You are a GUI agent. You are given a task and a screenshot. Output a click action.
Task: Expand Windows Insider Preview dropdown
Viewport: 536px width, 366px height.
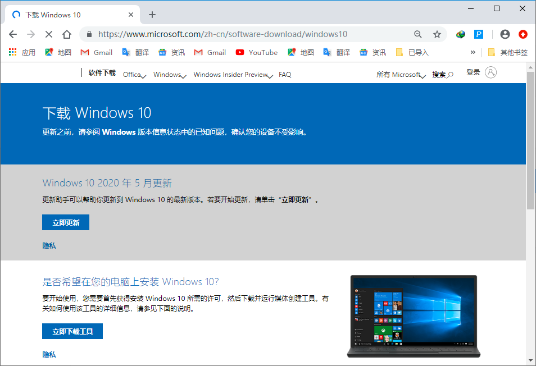(233, 75)
